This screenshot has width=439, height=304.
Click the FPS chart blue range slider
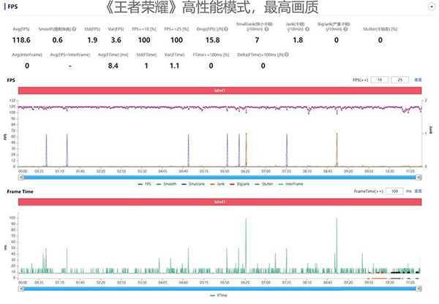(x=221, y=177)
